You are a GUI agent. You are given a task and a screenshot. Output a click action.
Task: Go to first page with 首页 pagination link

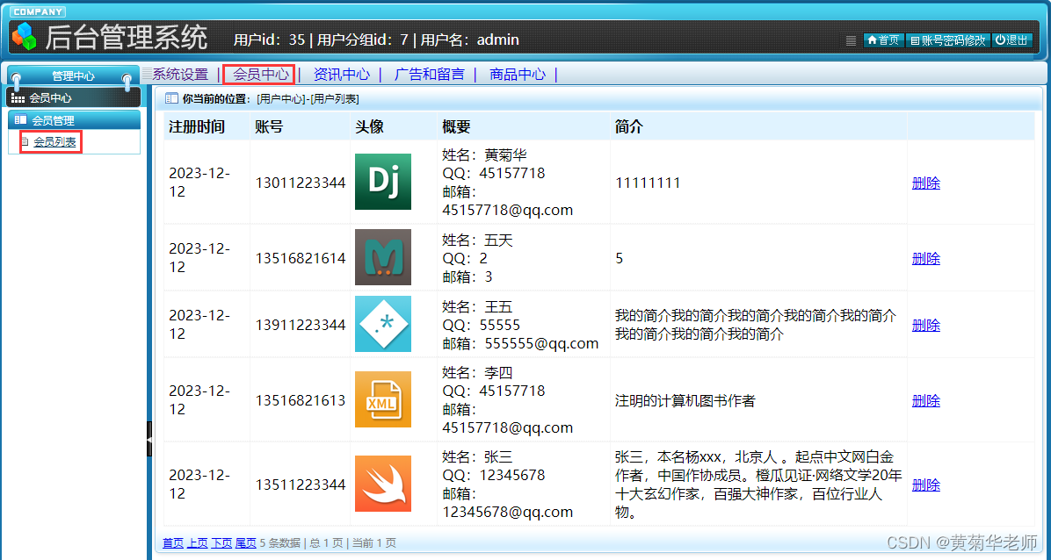pyautogui.click(x=173, y=542)
